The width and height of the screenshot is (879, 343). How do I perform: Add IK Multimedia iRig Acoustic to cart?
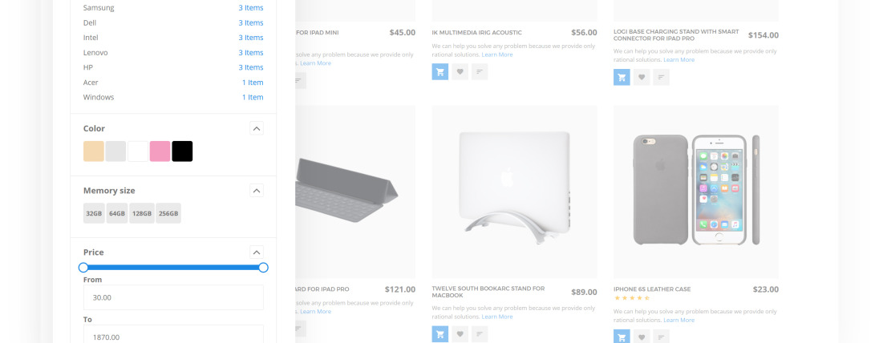[x=440, y=72]
